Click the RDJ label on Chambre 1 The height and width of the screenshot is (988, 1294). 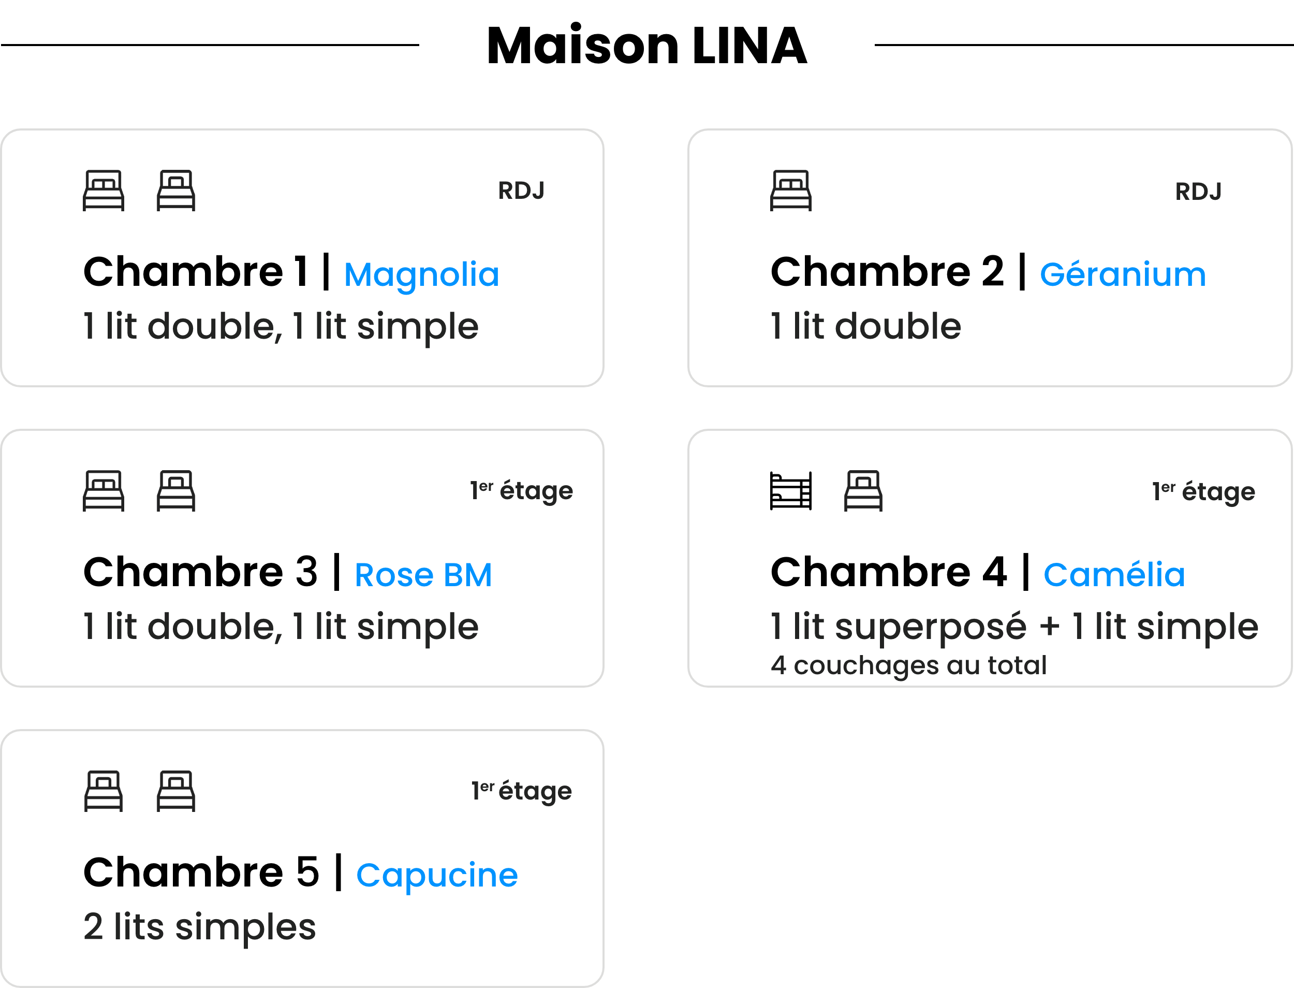point(521,191)
